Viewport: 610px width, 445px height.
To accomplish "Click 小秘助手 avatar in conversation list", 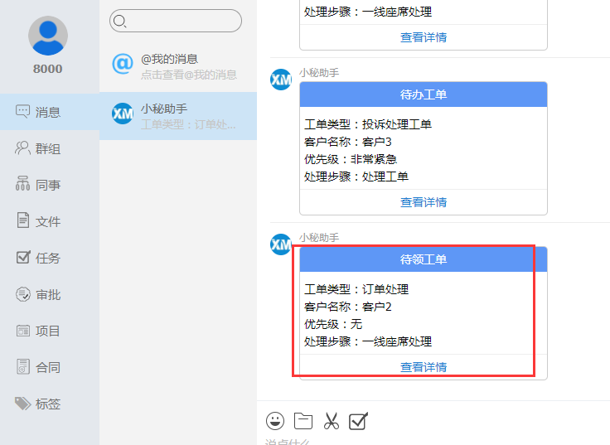I will pos(123,114).
